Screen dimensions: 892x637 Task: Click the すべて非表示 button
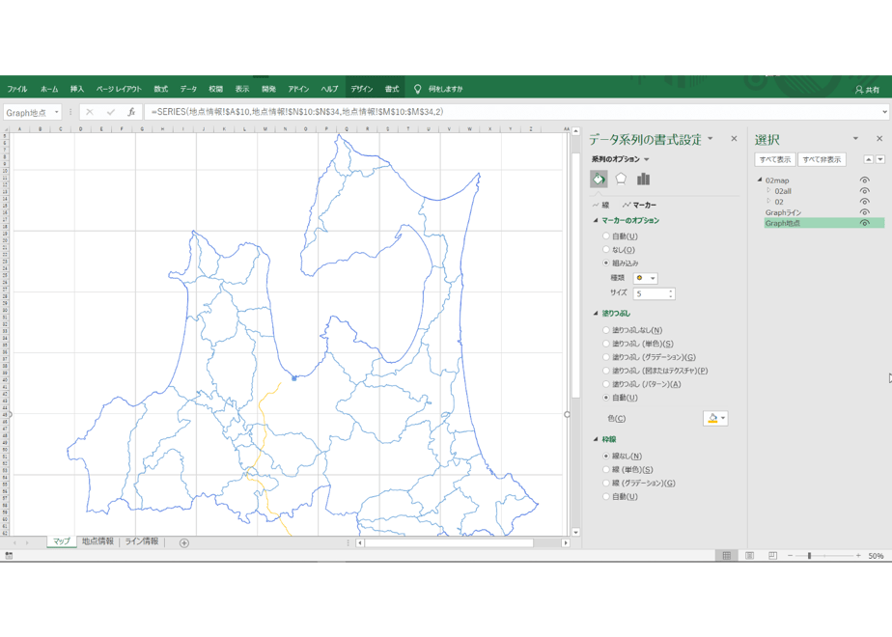point(822,160)
